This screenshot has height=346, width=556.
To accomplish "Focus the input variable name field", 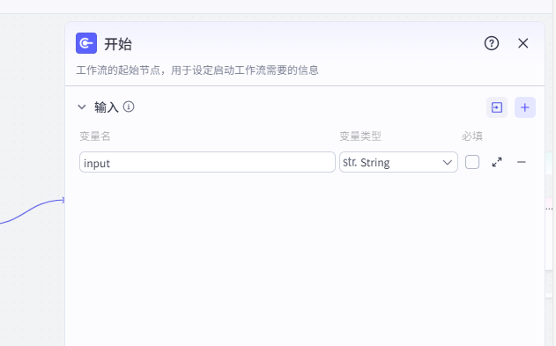I will [207, 162].
